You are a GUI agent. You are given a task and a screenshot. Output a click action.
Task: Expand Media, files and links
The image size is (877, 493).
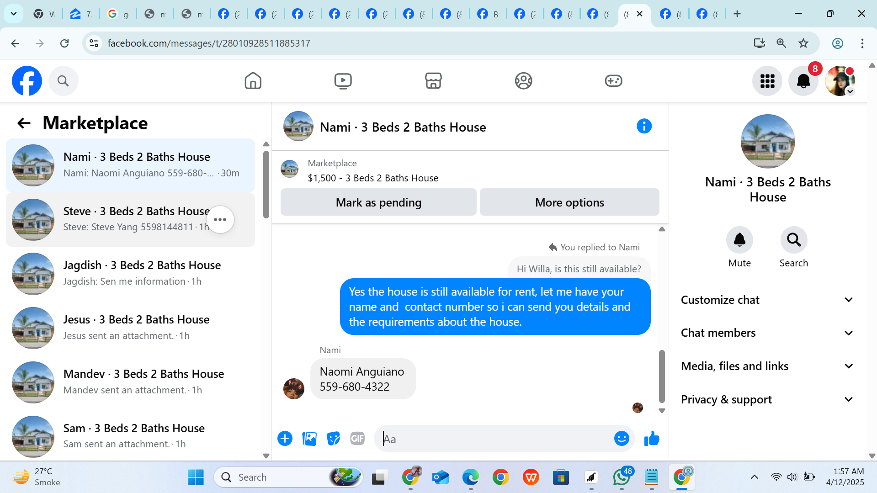[767, 366]
